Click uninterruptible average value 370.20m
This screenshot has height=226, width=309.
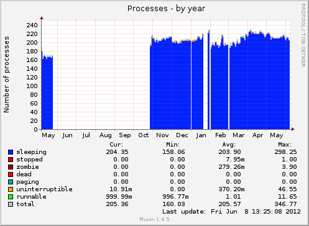pyautogui.click(x=231, y=189)
